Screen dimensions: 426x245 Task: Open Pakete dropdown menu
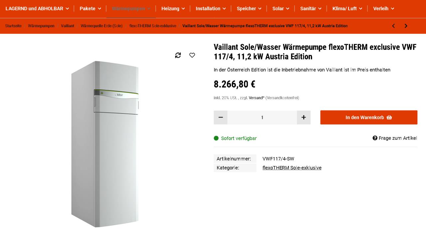[91, 9]
